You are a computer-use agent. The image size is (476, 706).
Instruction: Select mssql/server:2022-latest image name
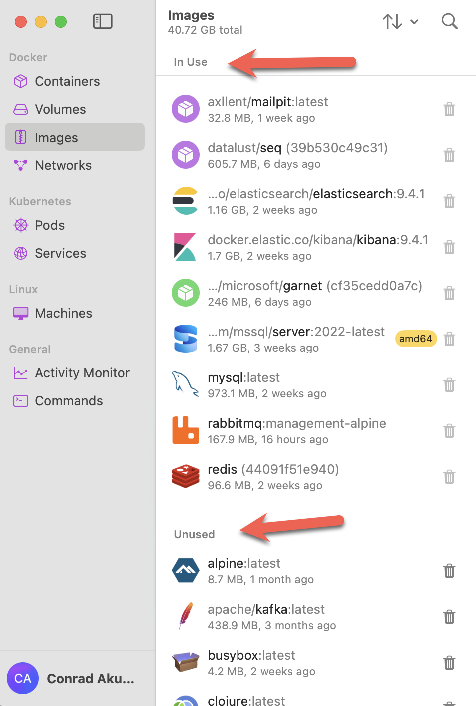point(296,332)
